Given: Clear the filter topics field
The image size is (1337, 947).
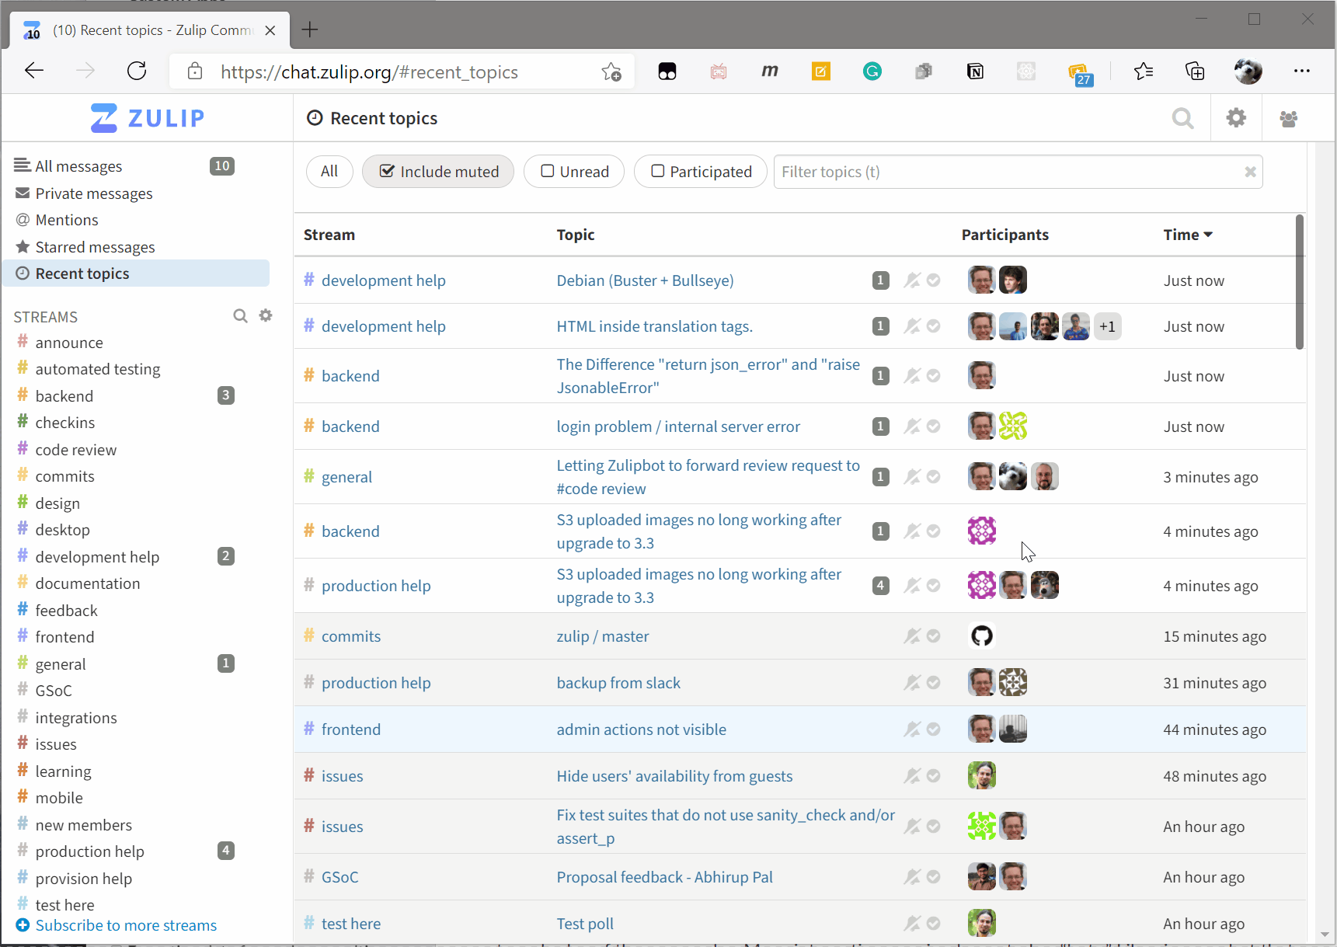Looking at the screenshot, I should [1250, 172].
